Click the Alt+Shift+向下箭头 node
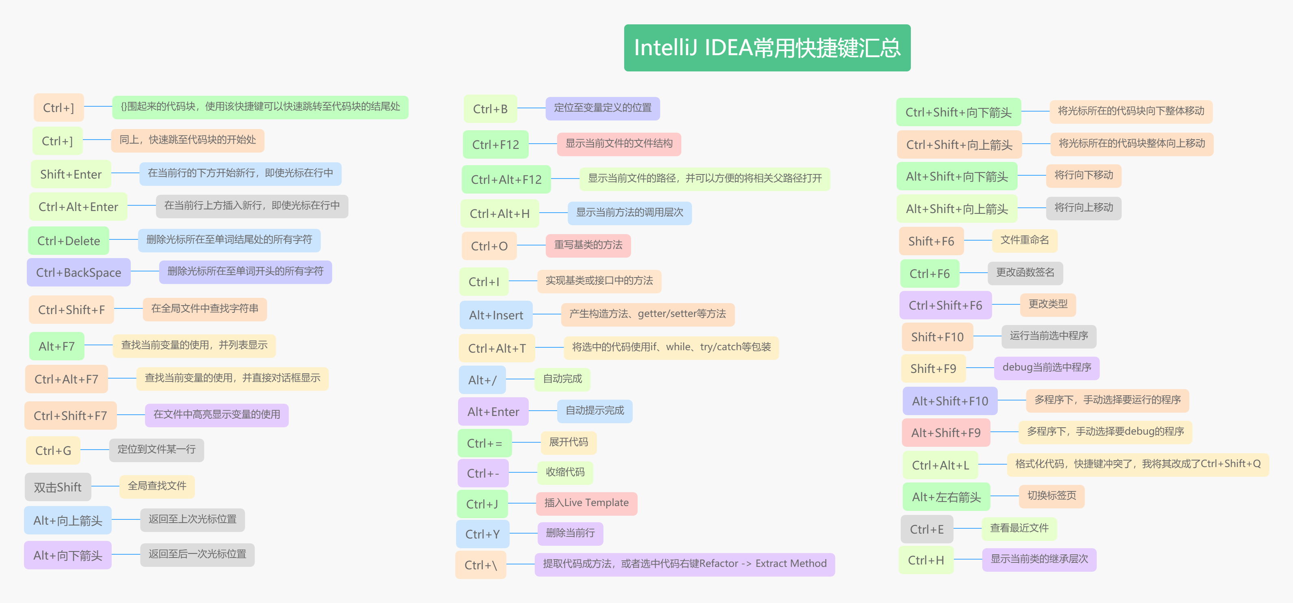 tap(957, 176)
